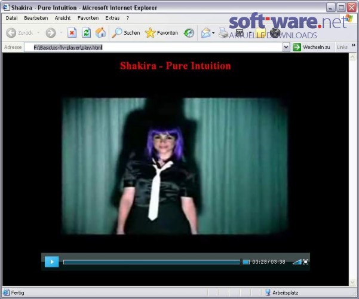Screen dimensions: 359x299
Task: Click the Mail envelope icon
Action: pyautogui.click(x=205, y=33)
